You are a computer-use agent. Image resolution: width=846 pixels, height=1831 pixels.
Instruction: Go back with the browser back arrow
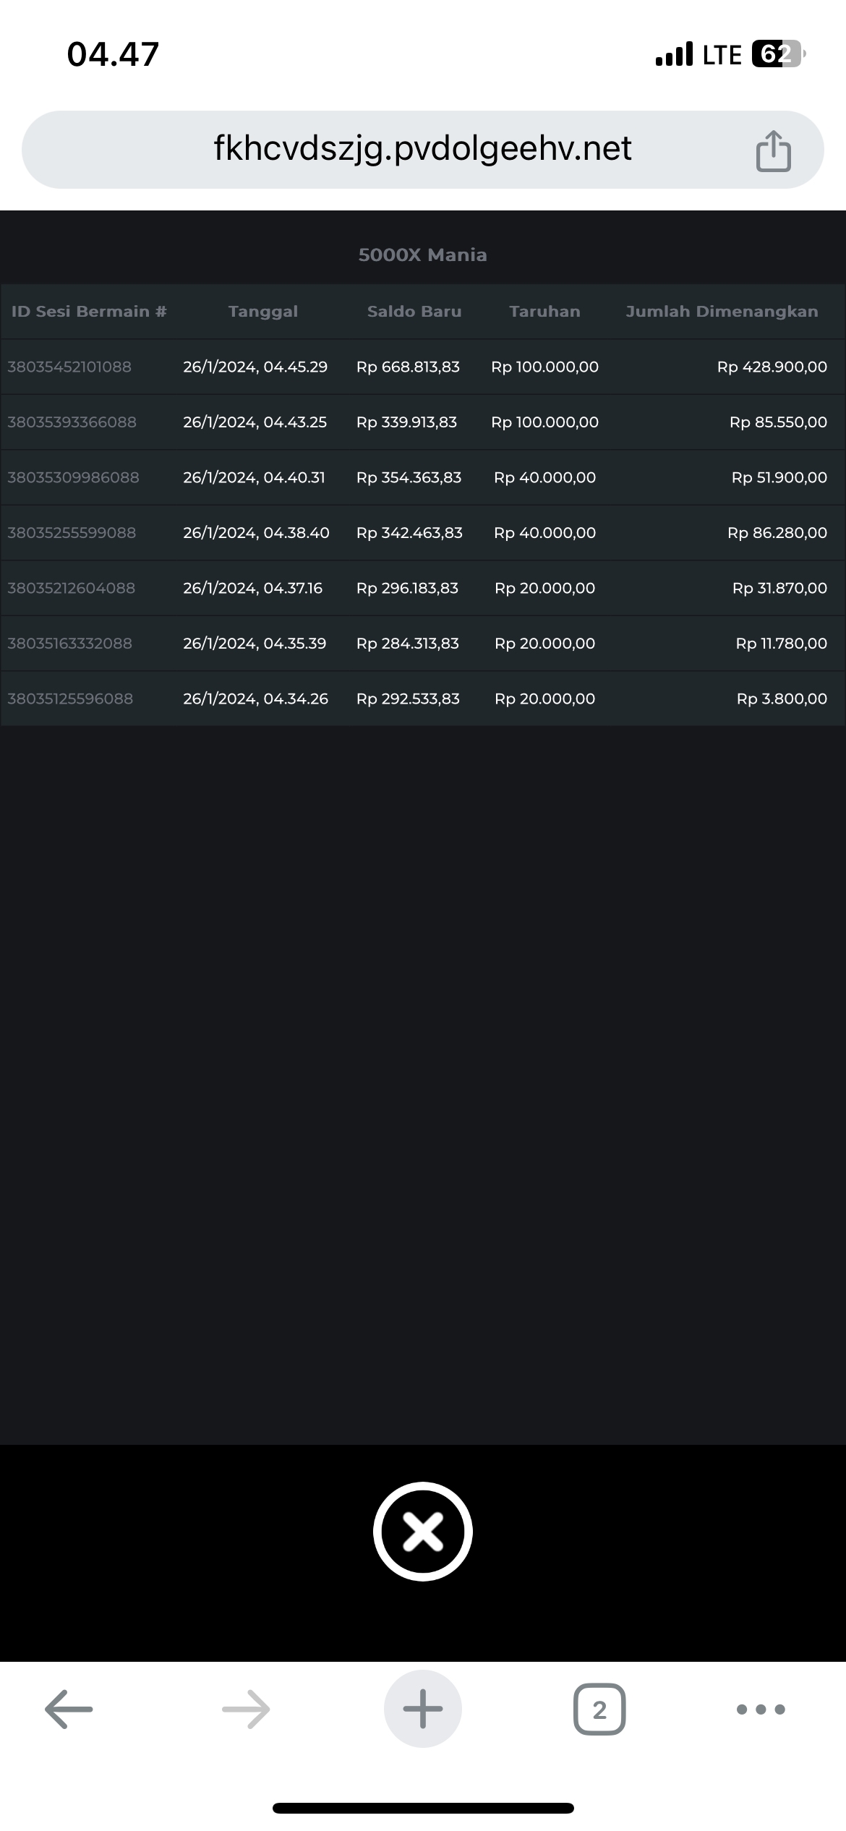pyautogui.click(x=69, y=1709)
